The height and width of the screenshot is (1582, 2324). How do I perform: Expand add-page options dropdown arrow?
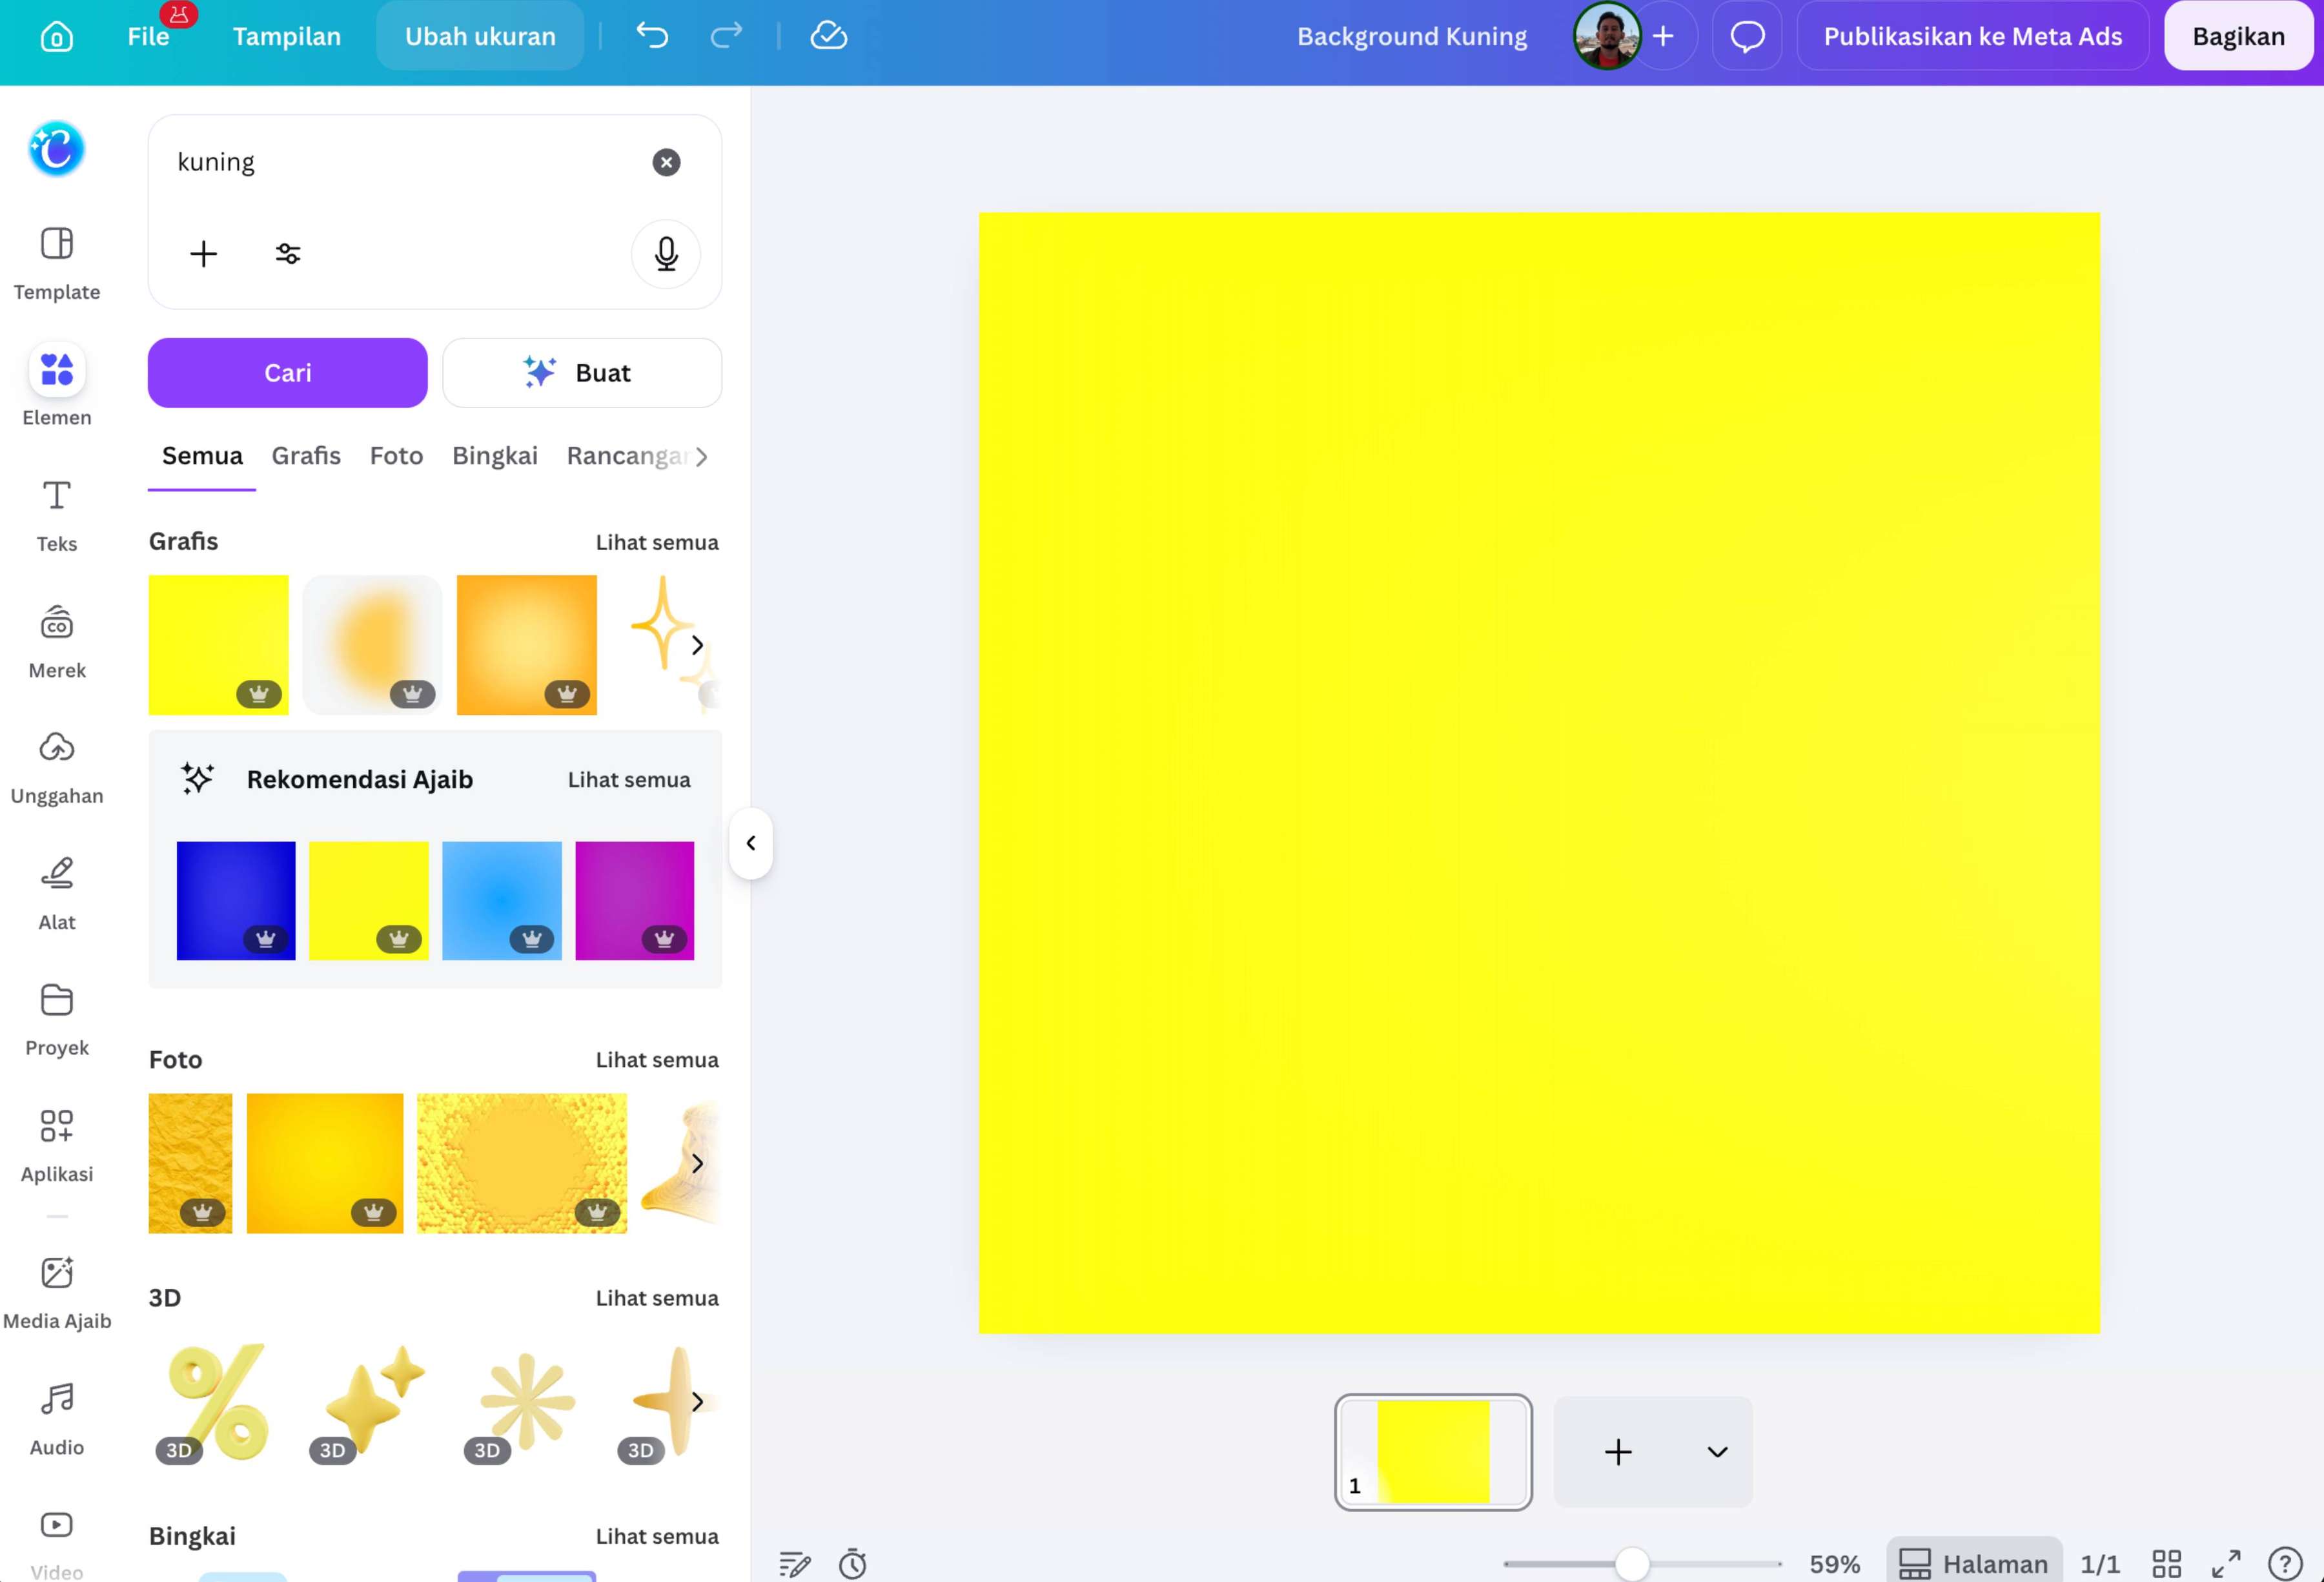[1717, 1452]
